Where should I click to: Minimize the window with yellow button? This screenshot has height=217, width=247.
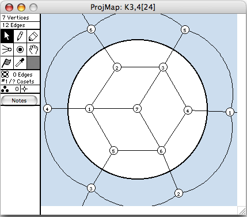point(21,7)
